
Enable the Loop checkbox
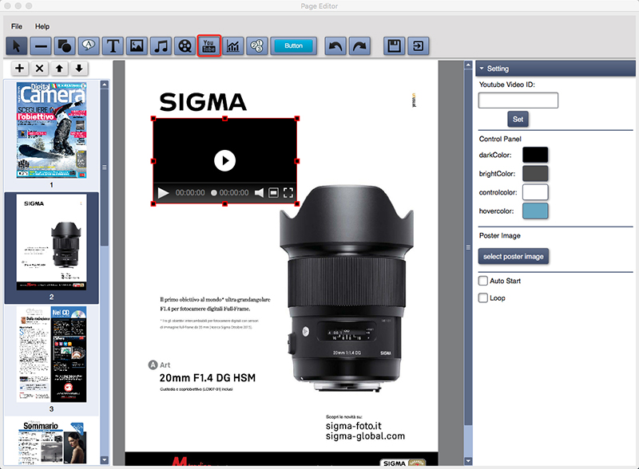[x=483, y=298]
